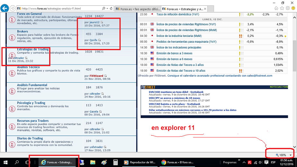This screenshot has width=297, height=167.
Task: Expand the zoom level 100% dropdown
Action: pyautogui.click(x=290, y=155)
